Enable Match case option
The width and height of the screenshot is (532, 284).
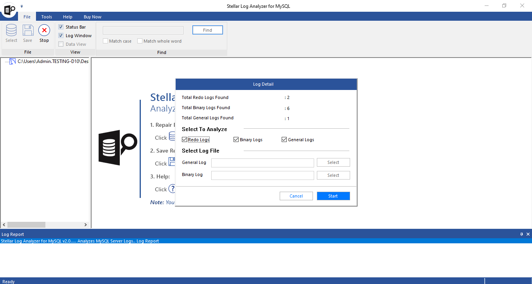pyautogui.click(x=105, y=41)
